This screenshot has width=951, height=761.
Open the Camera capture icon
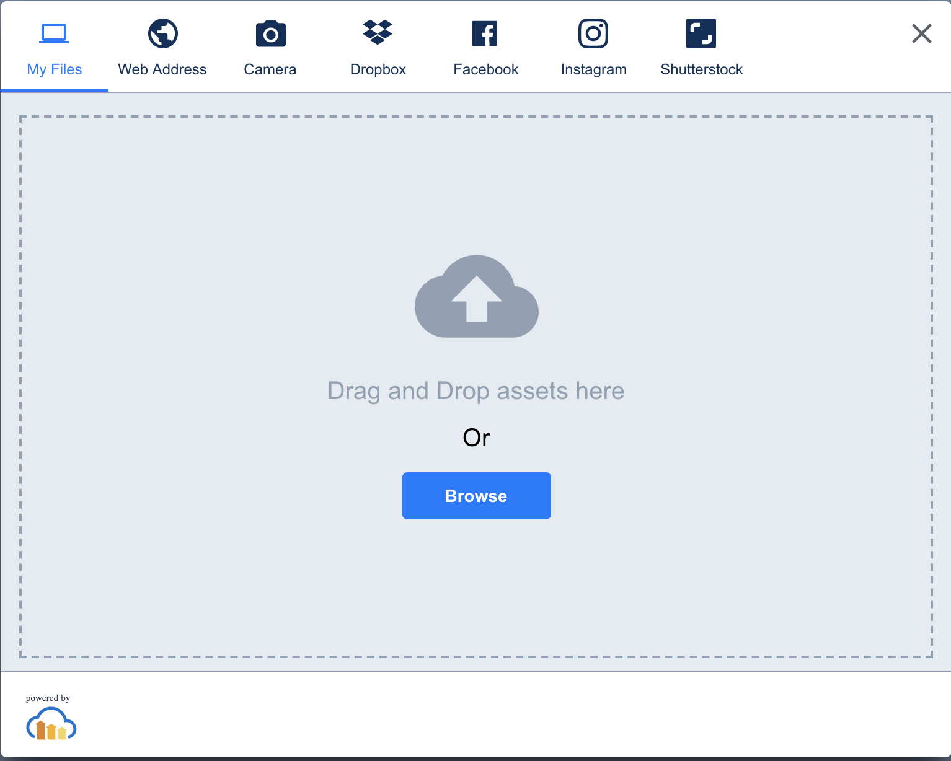(x=270, y=33)
